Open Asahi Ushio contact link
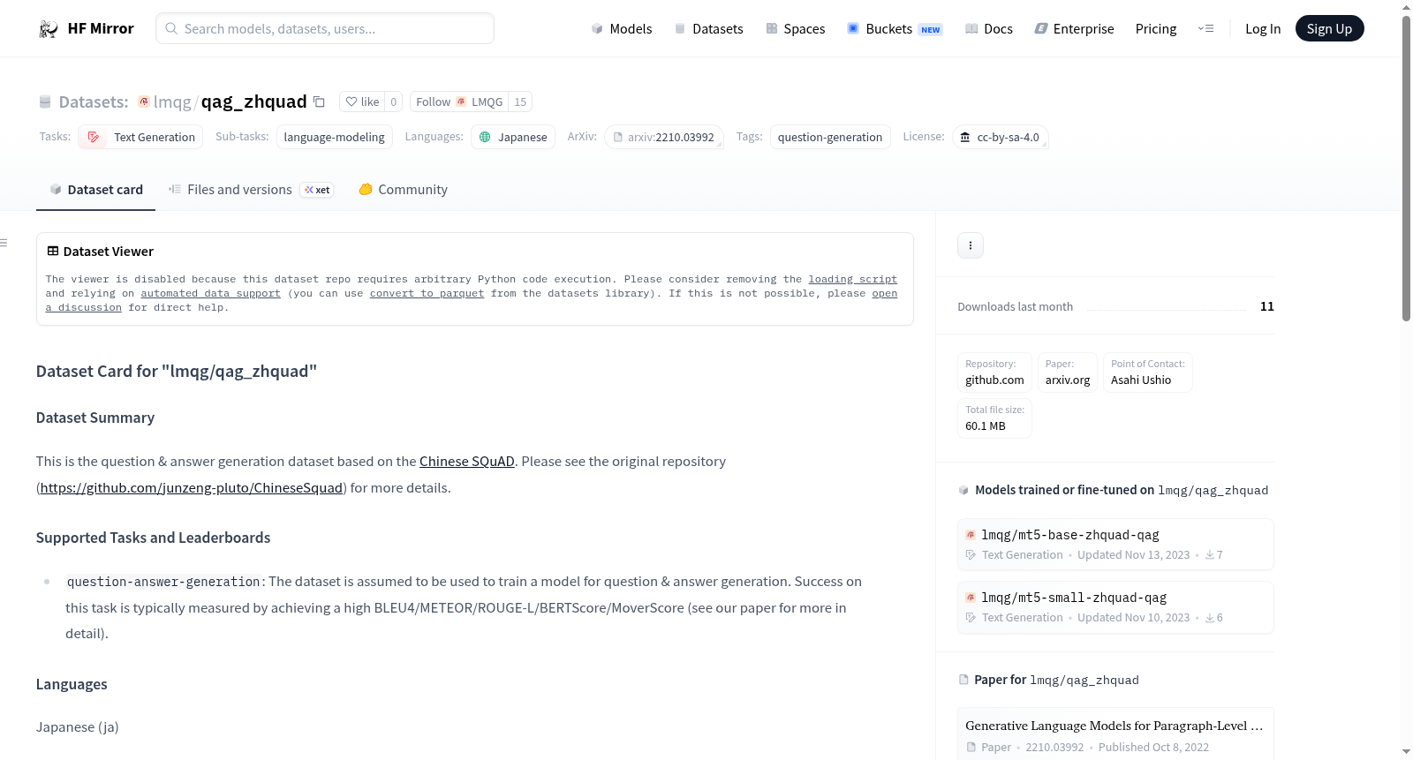Image resolution: width=1413 pixels, height=760 pixels. 1147,372
